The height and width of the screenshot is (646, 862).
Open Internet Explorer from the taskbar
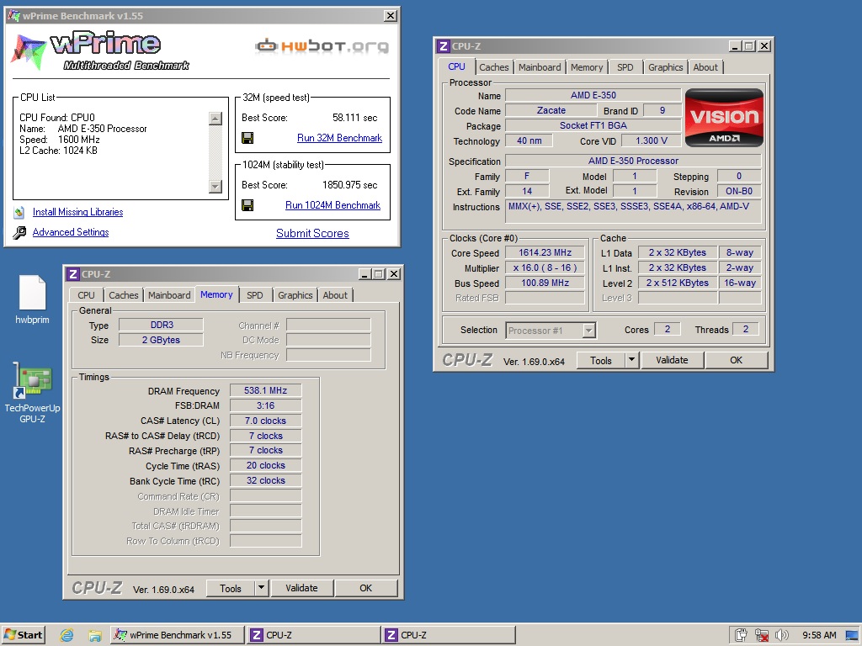(67, 636)
